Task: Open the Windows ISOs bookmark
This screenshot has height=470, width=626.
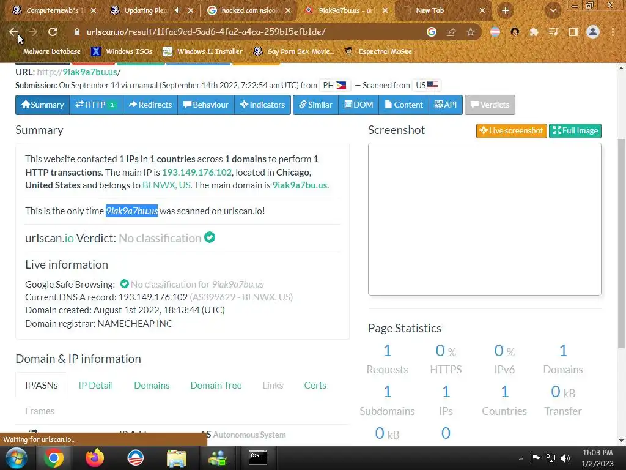Action: point(122,51)
